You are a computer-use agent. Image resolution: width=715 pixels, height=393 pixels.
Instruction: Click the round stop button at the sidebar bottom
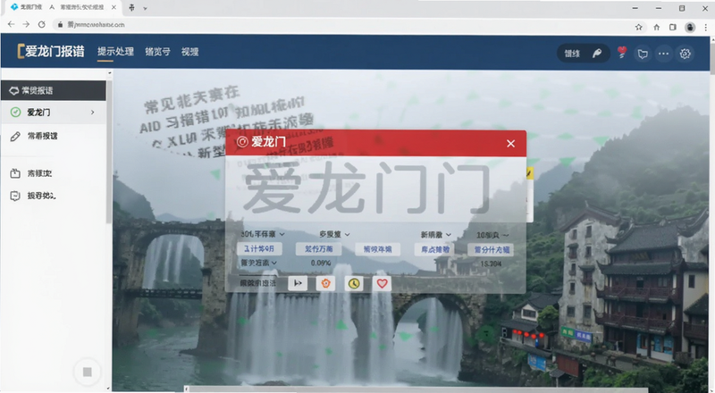[x=87, y=372]
